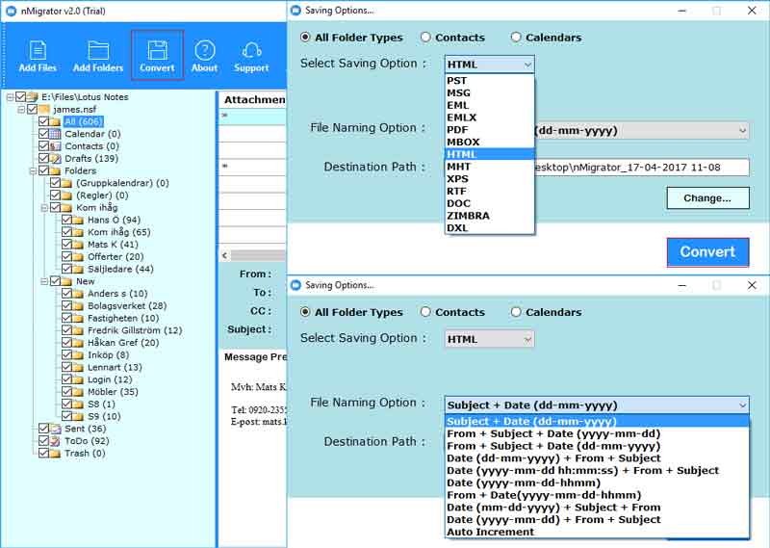The height and width of the screenshot is (548, 770).
Task: Click the Sent (36) folder icon
Action: click(56, 429)
